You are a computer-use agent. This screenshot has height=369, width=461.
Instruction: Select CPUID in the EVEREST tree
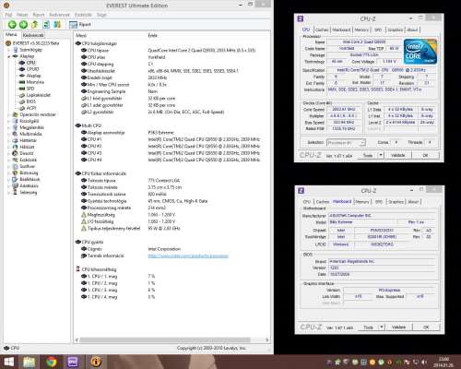coord(32,69)
